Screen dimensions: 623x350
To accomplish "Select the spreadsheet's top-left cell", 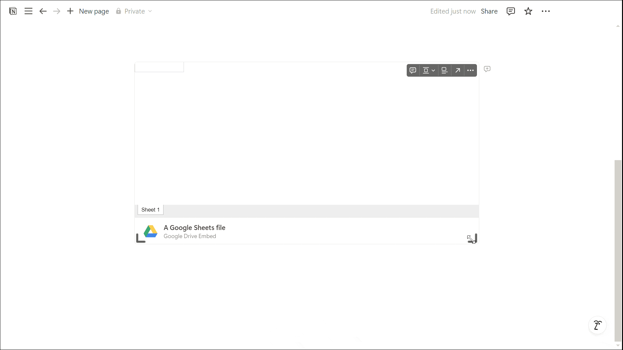I will tap(159, 67).
